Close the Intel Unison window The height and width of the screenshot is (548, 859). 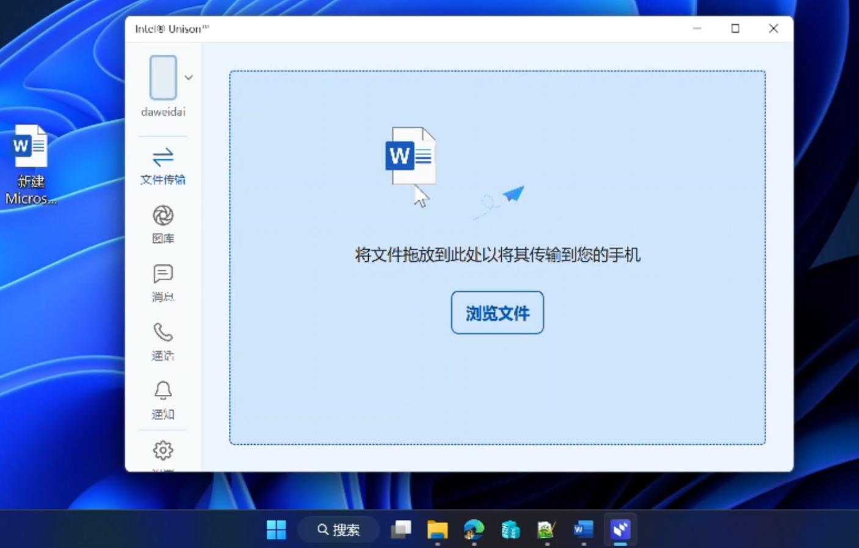(x=774, y=29)
